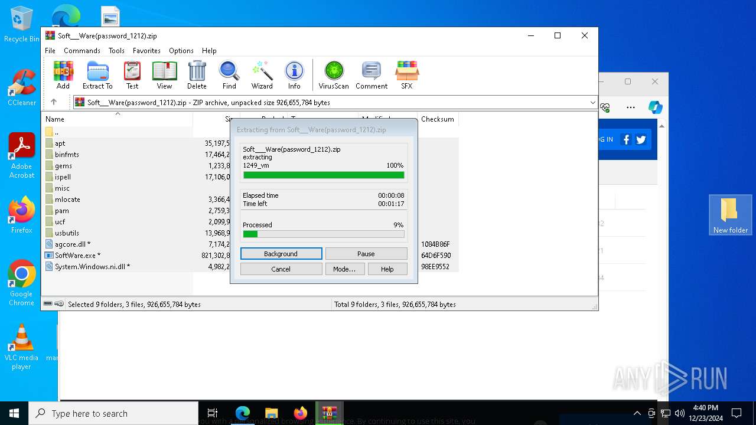The image size is (756, 425).
Task: Click the Test archive toolbar icon
Action: [132, 75]
